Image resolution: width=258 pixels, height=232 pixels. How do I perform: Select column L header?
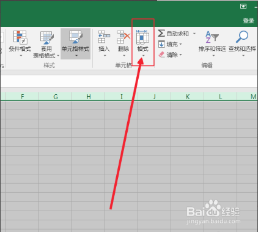click(x=221, y=96)
